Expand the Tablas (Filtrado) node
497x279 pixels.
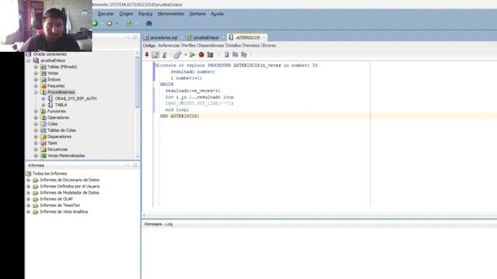point(36,67)
